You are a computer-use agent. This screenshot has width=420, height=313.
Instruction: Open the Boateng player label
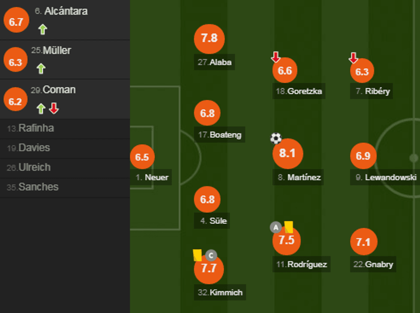coord(219,134)
